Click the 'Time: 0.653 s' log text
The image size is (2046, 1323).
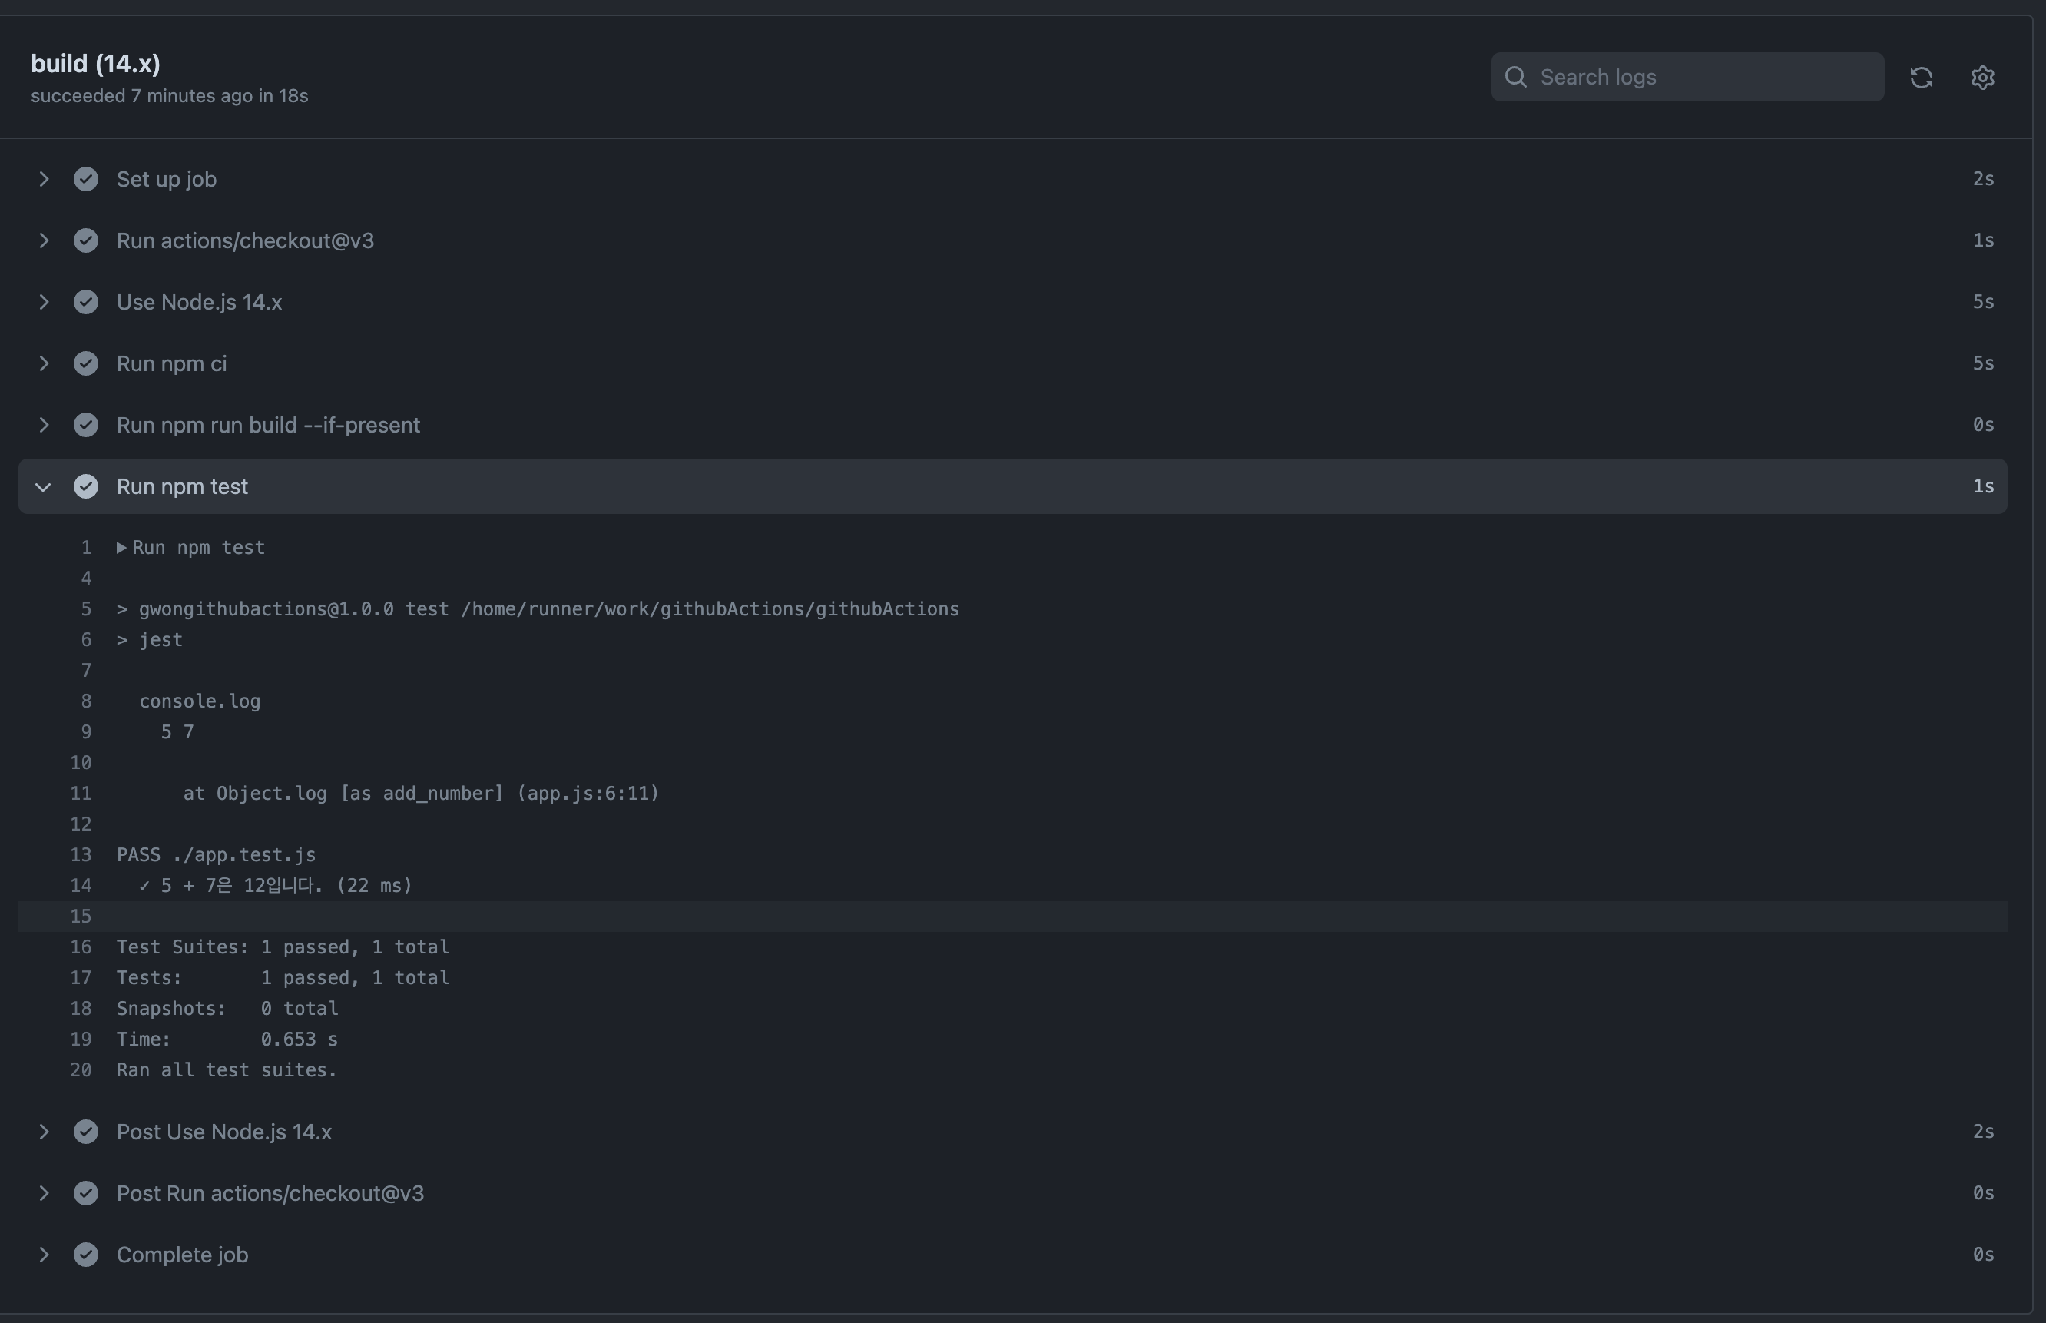(227, 1039)
